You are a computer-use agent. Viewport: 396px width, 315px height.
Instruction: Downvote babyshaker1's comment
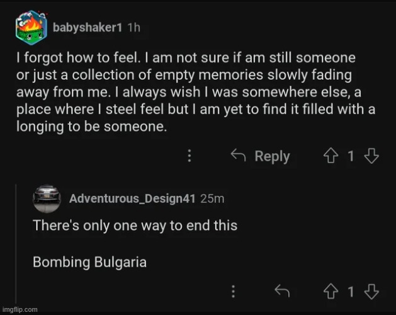[x=371, y=156]
